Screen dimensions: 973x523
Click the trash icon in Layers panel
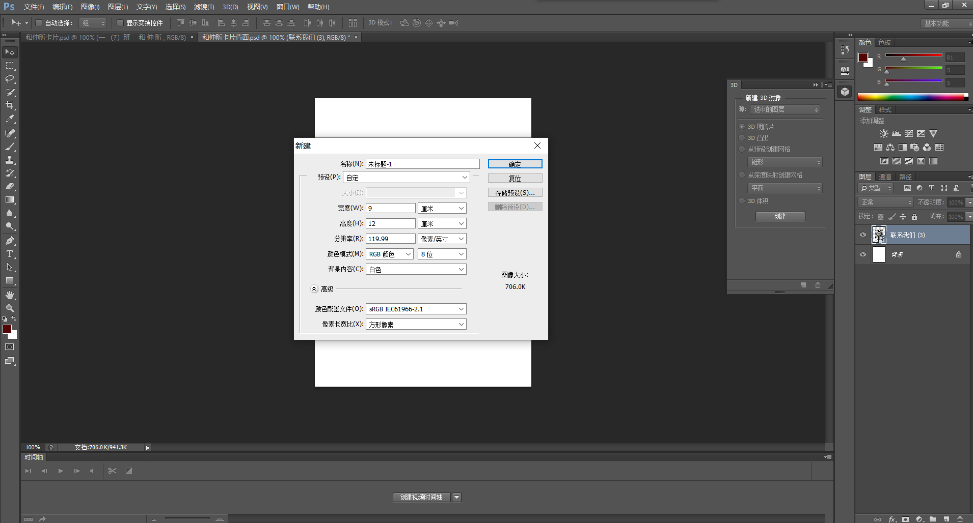click(960, 519)
